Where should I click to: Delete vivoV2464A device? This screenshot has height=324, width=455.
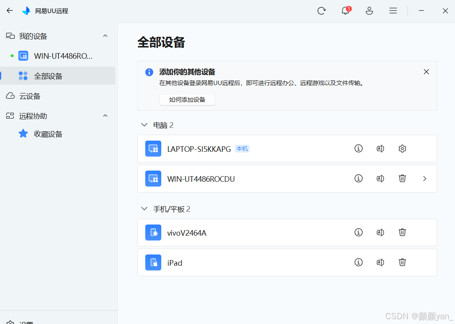tap(402, 232)
